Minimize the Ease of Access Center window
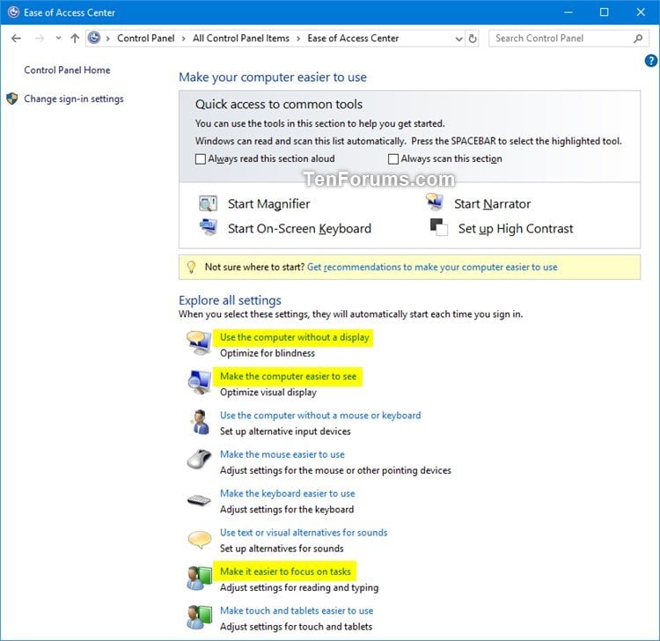This screenshot has width=660, height=641. click(x=568, y=12)
